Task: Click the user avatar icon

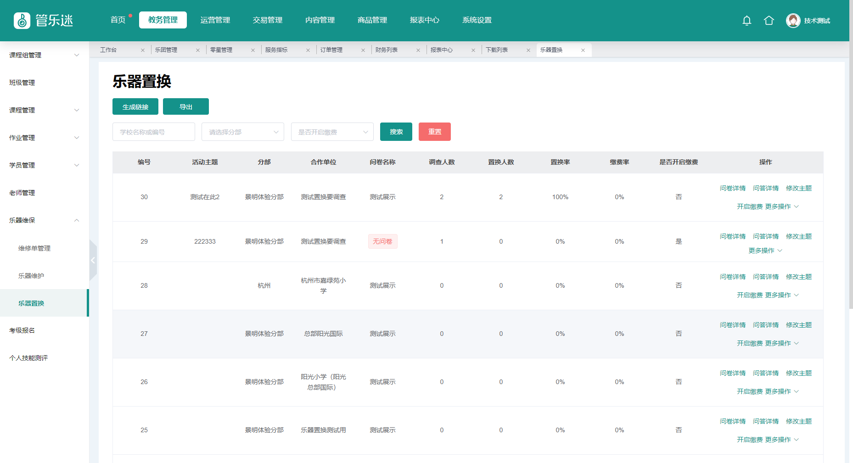Action: point(793,21)
